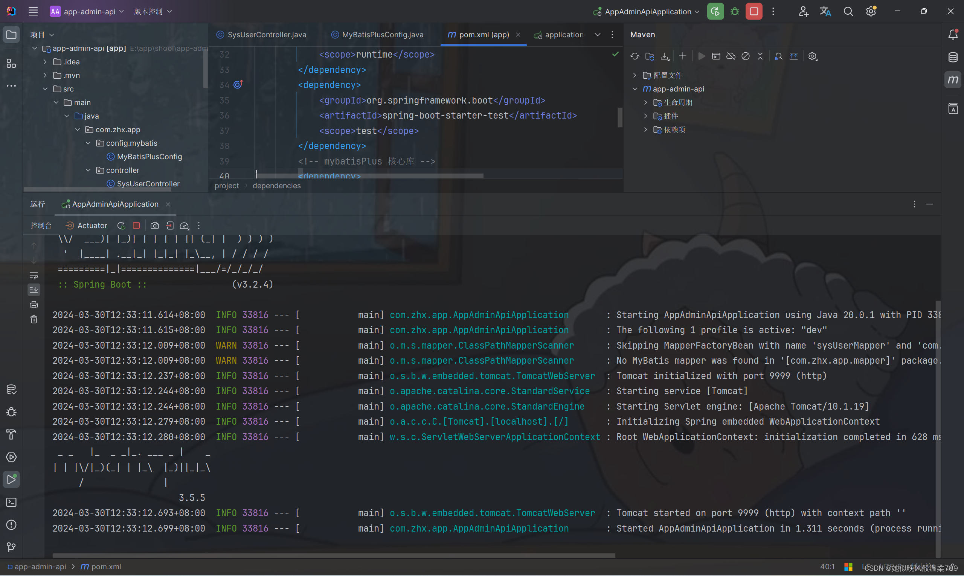Toggle the Maven tool window button
964x576 pixels.
953,80
